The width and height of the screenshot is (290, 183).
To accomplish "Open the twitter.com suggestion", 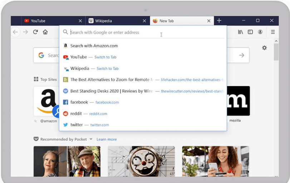I will [143, 125].
